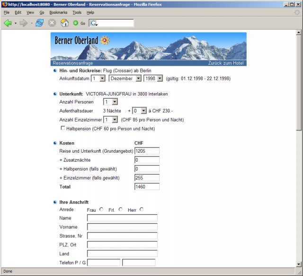Image resolution: width=303 pixels, height=276 pixels.
Task: Click bullet beside Hin- und Rückreise
Action: (55, 70)
